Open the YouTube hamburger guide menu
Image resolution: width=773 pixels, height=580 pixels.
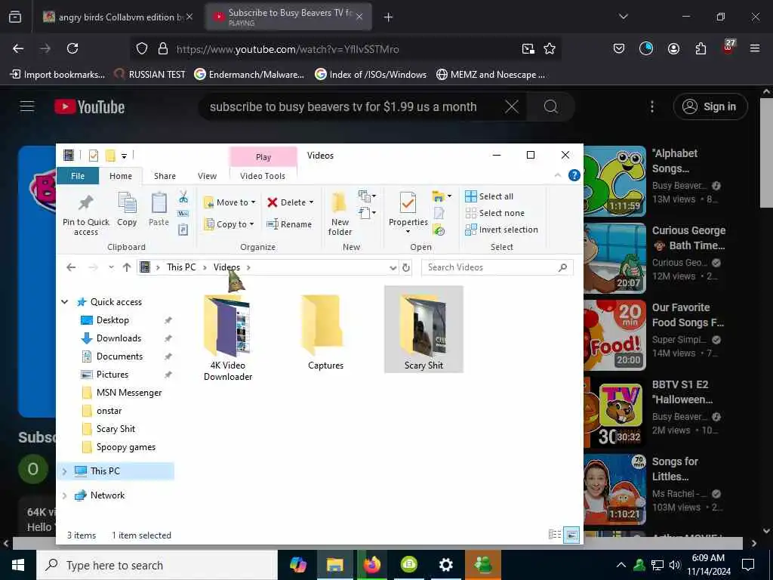click(x=27, y=106)
